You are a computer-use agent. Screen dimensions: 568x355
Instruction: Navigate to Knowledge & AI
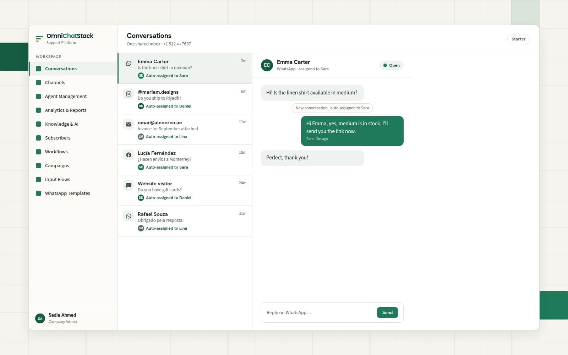(x=73, y=124)
